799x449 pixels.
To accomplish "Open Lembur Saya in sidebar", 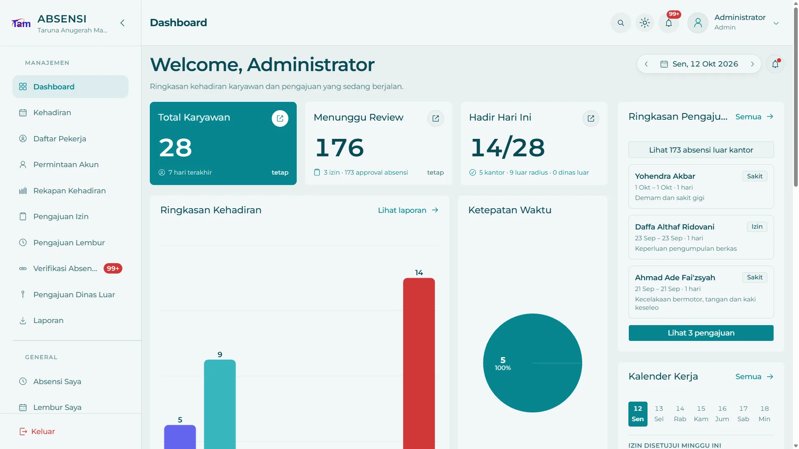I will 70,407.
